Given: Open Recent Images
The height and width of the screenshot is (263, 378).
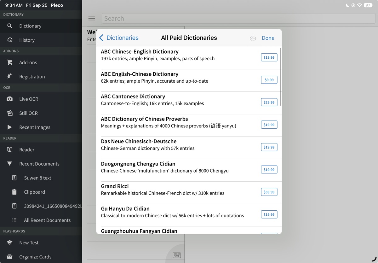Looking at the screenshot, I should (41, 127).
